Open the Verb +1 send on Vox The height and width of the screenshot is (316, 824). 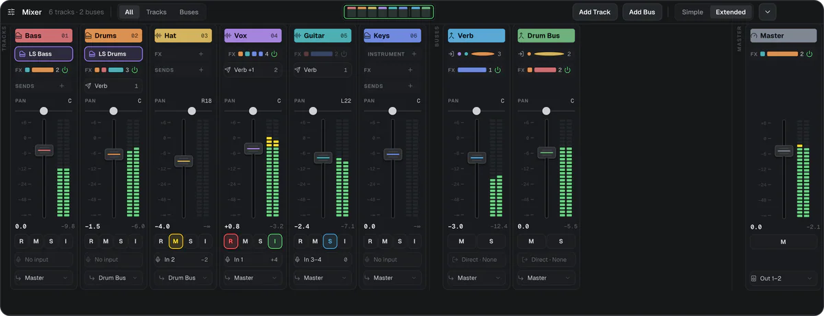point(253,70)
